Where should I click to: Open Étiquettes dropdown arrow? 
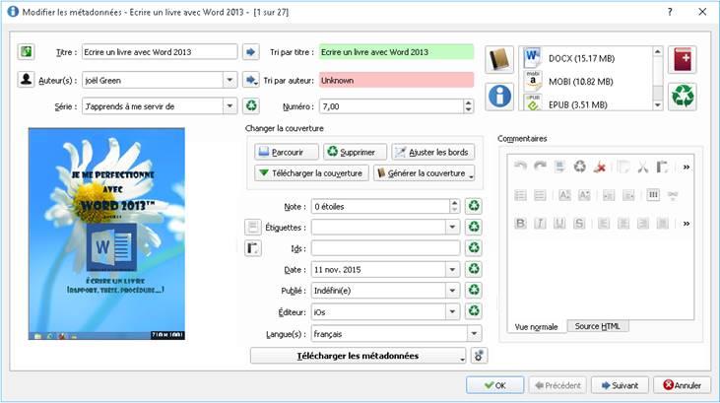click(452, 227)
